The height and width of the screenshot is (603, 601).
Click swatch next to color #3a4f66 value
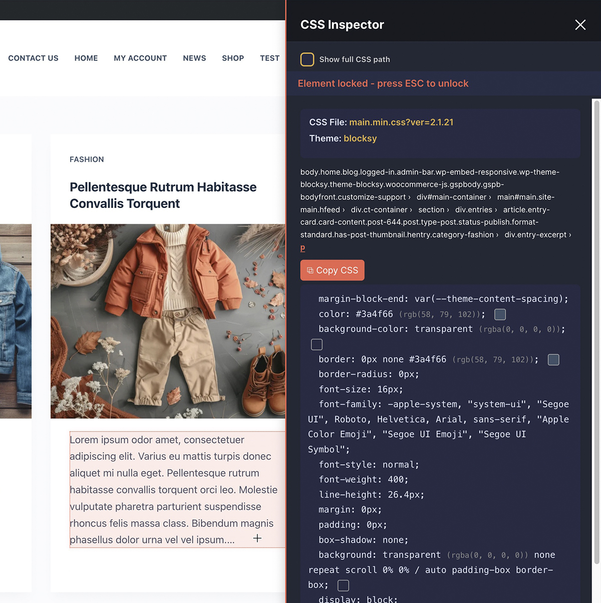click(x=500, y=314)
